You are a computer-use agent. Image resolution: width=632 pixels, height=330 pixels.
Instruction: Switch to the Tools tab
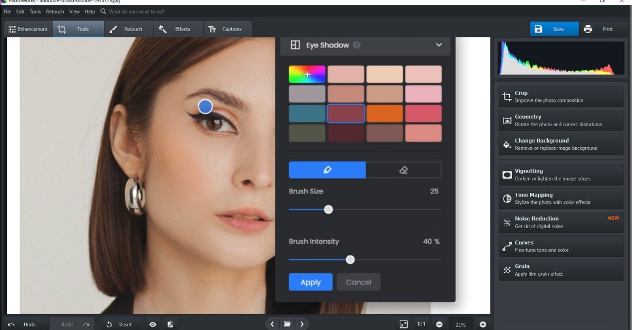[x=78, y=29]
